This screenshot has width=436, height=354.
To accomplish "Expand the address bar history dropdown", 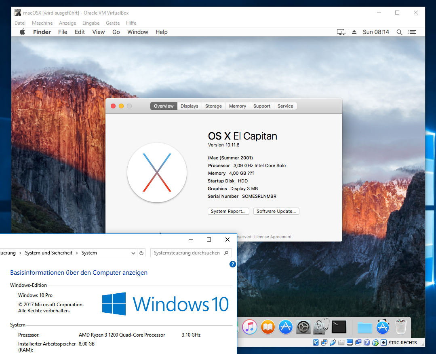I will tap(133, 253).
